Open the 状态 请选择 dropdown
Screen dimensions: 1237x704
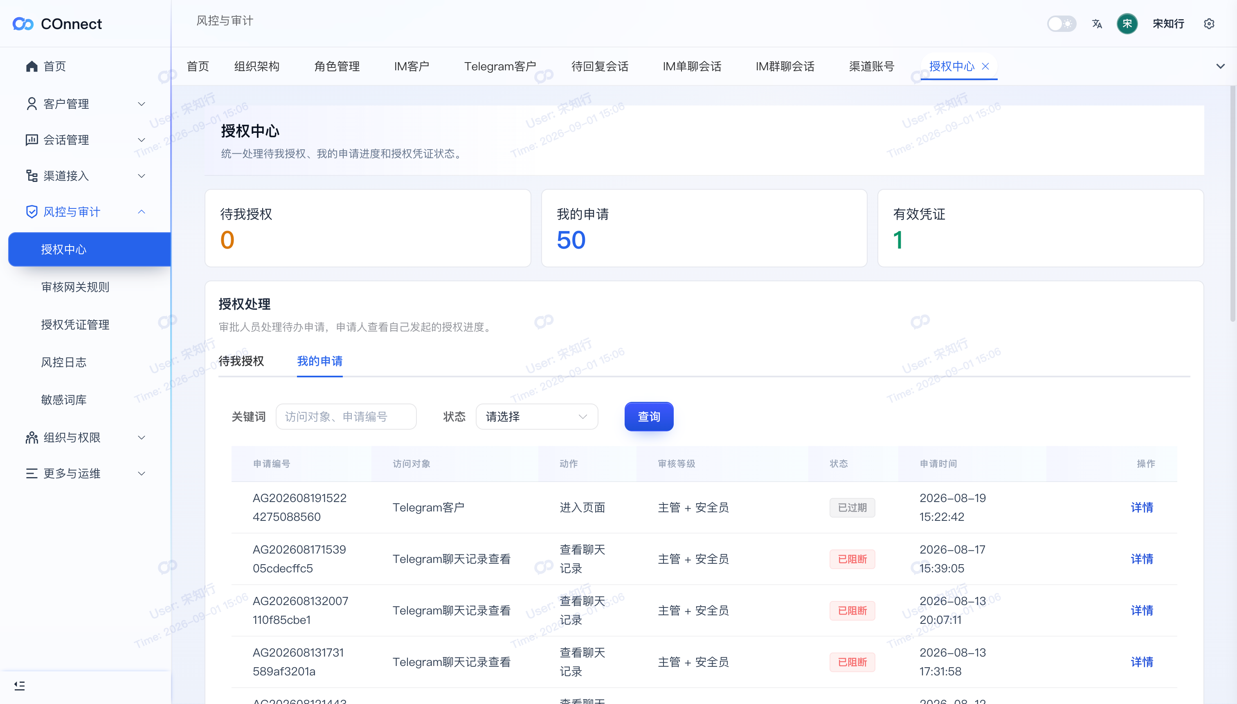click(x=537, y=417)
